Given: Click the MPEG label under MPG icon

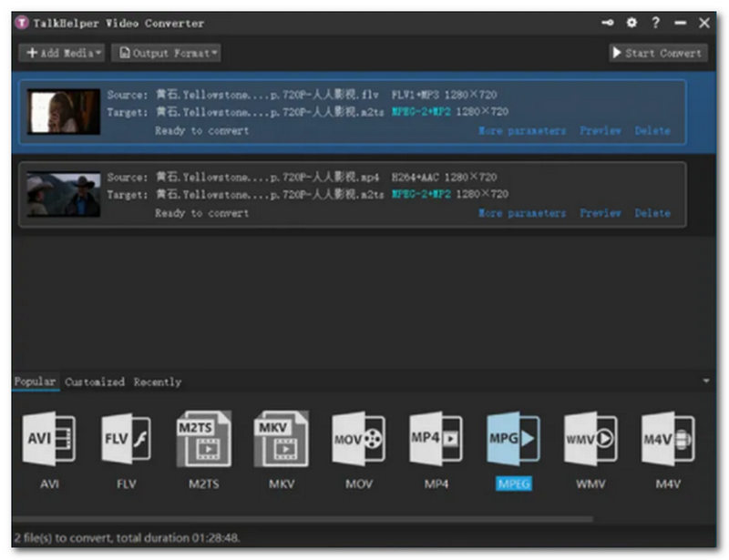Looking at the screenshot, I should point(514,484).
